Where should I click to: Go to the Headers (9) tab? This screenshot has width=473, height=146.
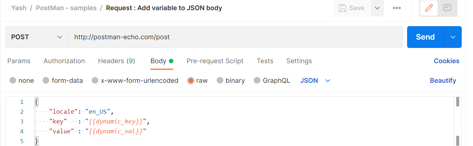pyautogui.click(x=117, y=61)
